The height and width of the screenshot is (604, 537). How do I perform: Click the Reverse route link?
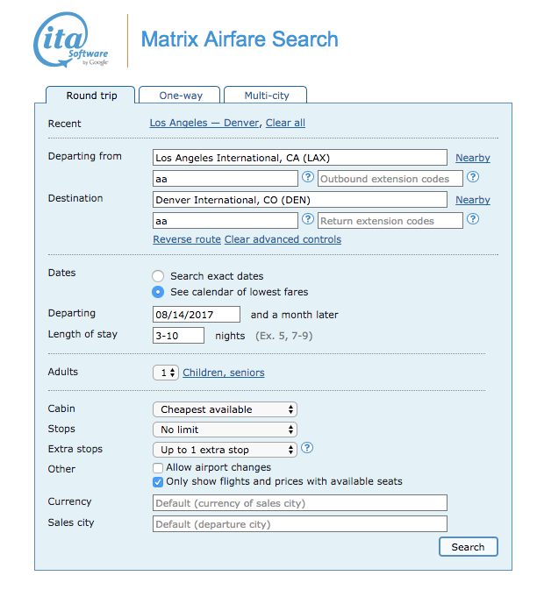(x=187, y=239)
